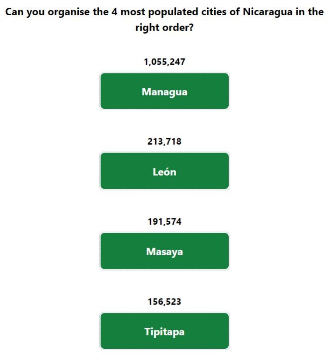Click the 213,718 population figure
Viewport: 328px width, 354px height.
(164, 141)
